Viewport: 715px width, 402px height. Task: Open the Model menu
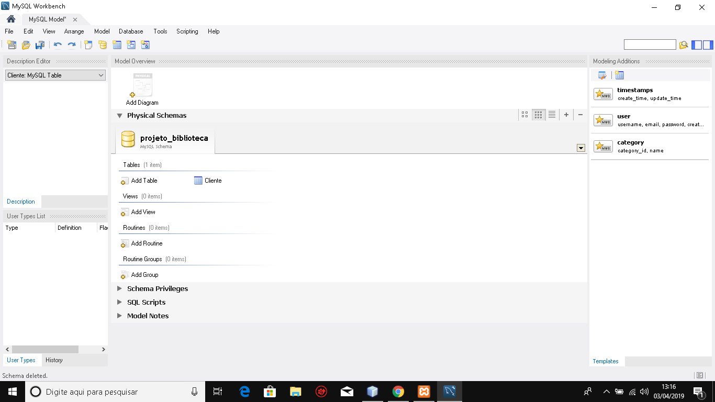[x=102, y=31]
